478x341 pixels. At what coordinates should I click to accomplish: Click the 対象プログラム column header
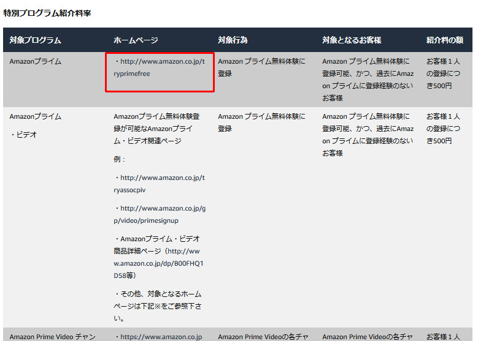tap(36, 40)
